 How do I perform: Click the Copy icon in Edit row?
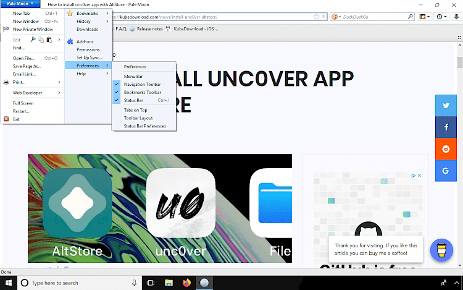41,40
